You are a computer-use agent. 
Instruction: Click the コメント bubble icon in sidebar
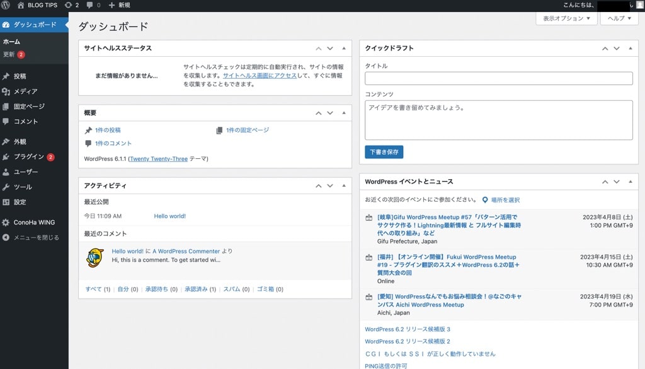(6, 122)
